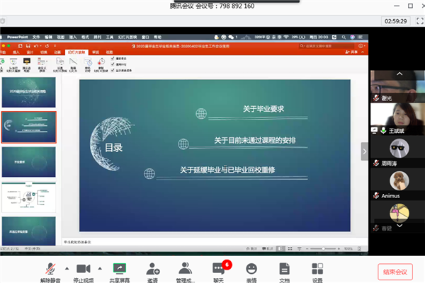425x283 pixels.
Task: Click the Siri icon in menu bar
Action: click(x=352, y=37)
